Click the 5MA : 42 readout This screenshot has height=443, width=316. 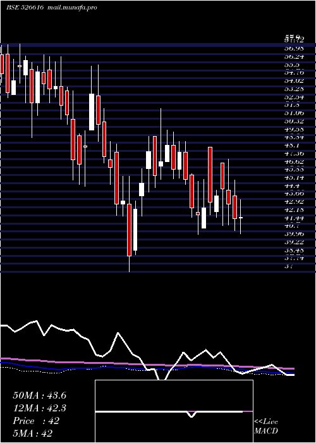click(x=32, y=434)
